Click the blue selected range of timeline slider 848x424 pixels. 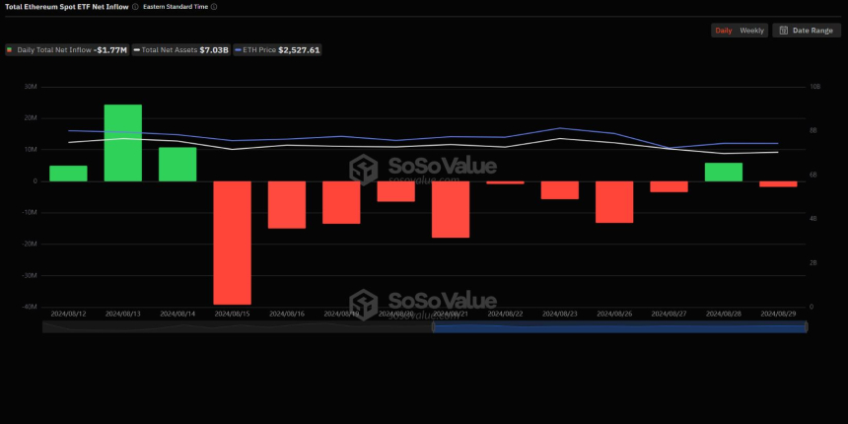[x=619, y=327]
